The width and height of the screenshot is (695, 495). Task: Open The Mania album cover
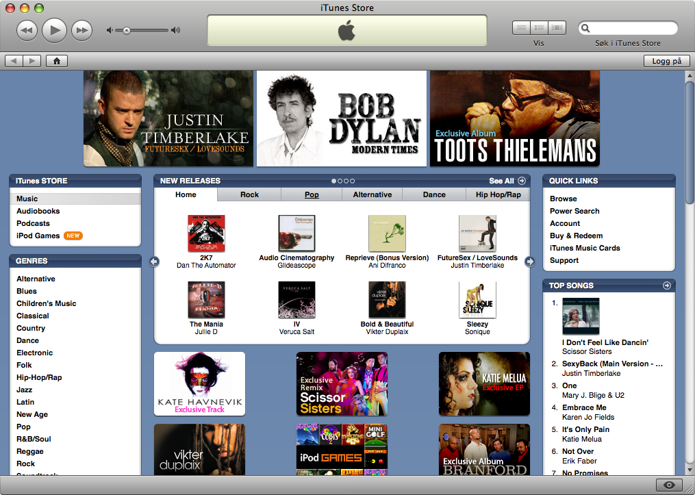click(x=206, y=300)
